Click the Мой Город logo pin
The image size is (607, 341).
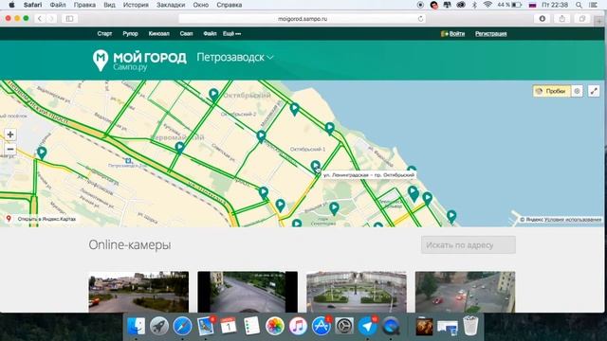(x=101, y=60)
